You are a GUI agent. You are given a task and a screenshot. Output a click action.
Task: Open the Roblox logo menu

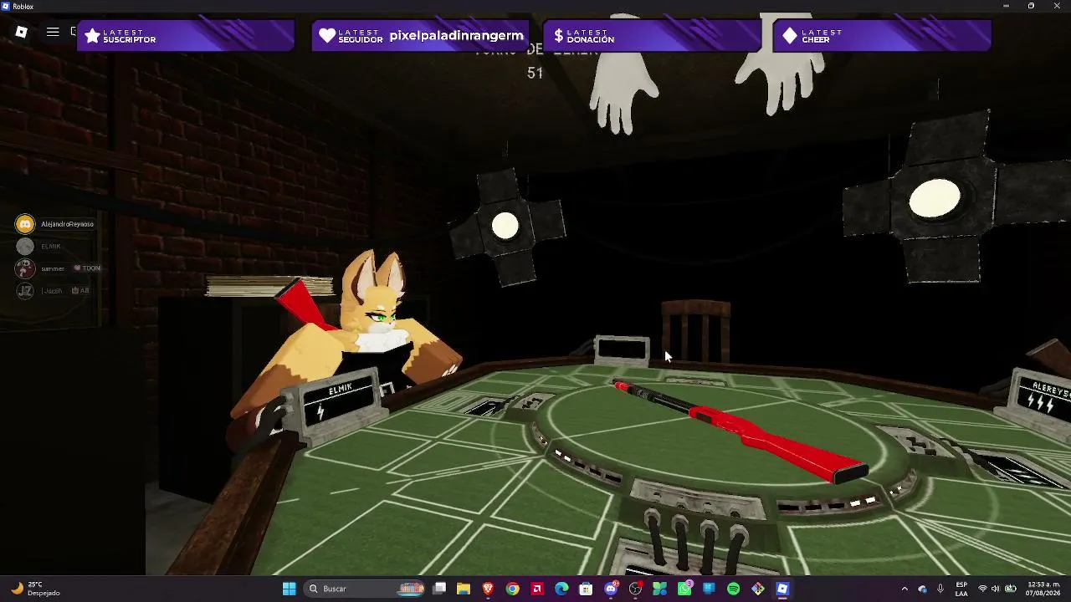point(22,32)
